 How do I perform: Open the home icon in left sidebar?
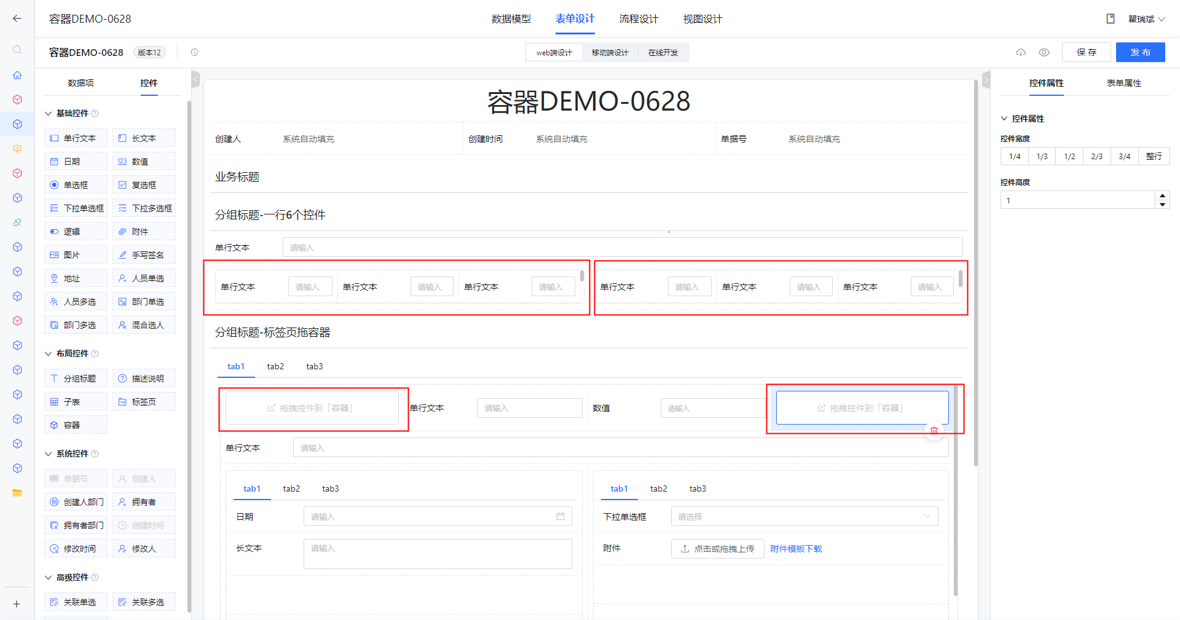click(x=17, y=75)
